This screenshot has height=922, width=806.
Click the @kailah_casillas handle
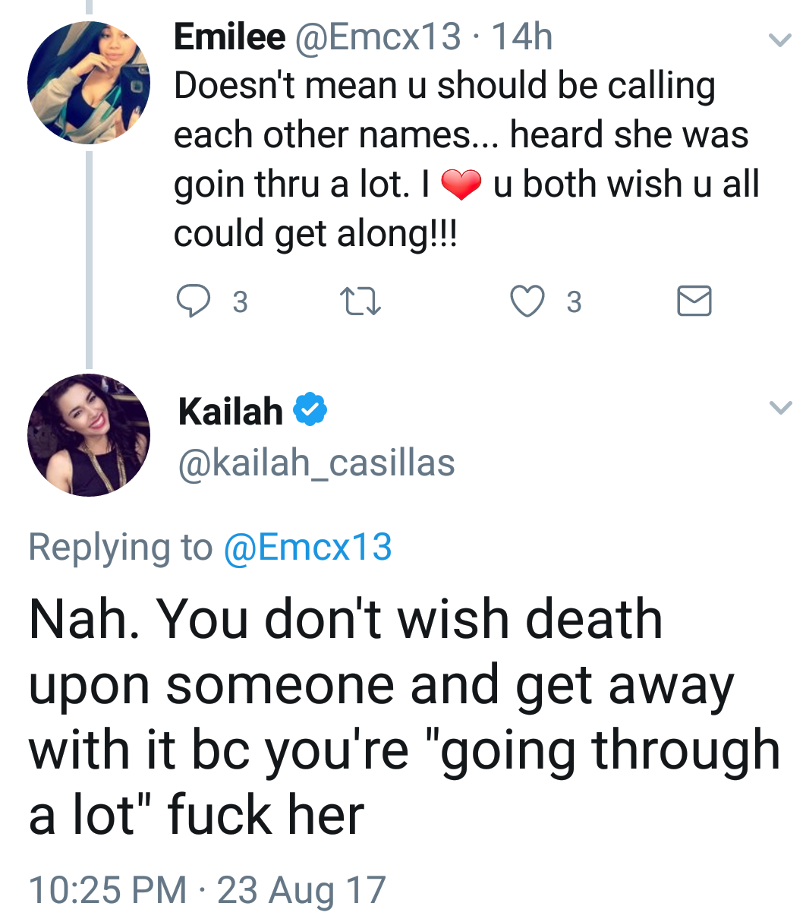[x=316, y=463]
